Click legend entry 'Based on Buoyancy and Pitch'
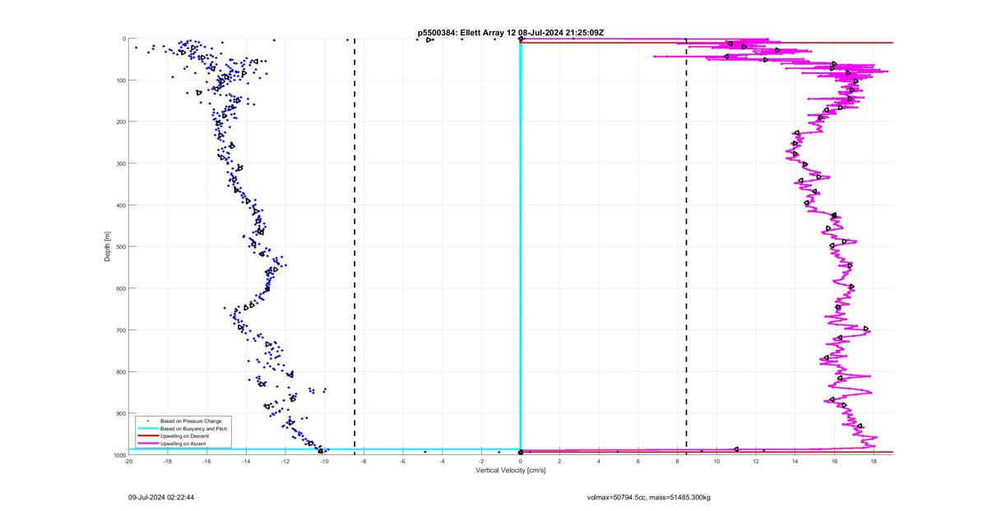This screenshot has width=987, height=511. coord(194,428)
